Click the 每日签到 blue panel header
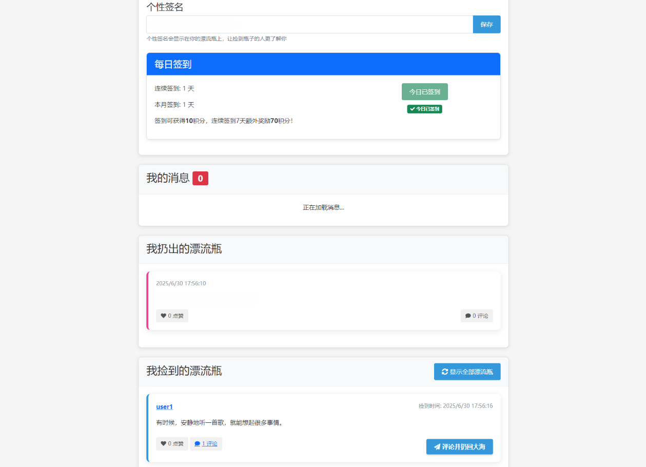This screenshot has width=646, height=467. [x=323, y=64]
